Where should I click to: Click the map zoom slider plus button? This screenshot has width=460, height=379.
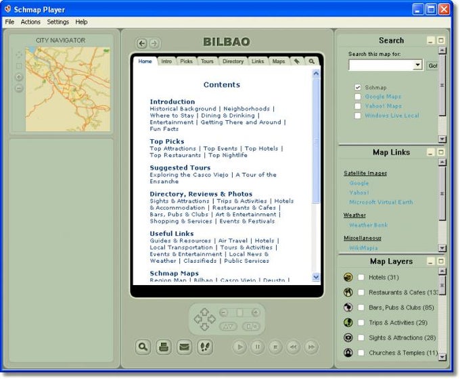256,313
